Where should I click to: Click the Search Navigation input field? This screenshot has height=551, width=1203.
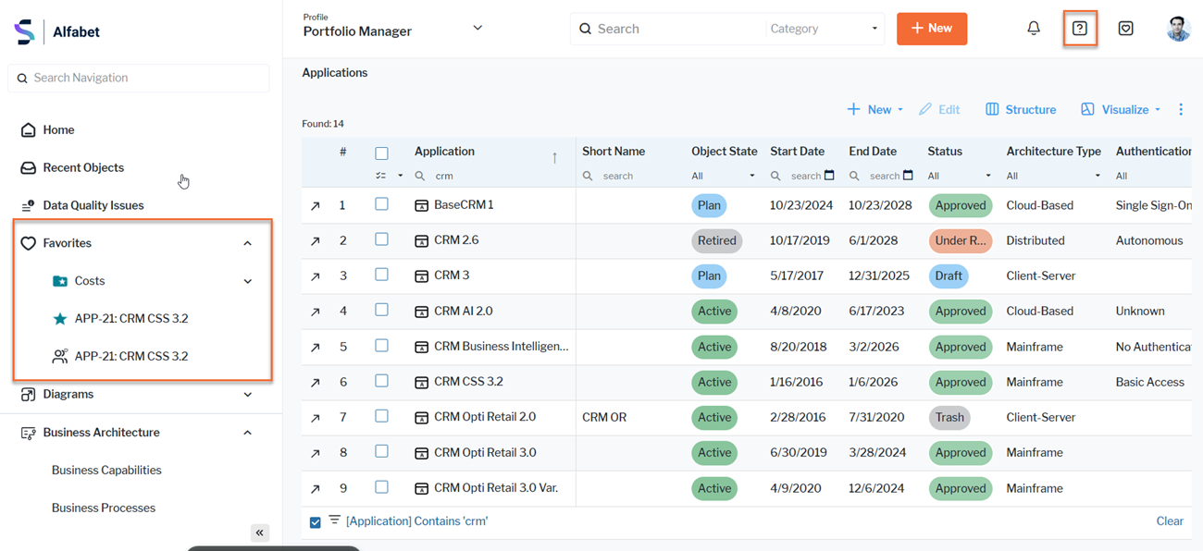pos(139,79)
